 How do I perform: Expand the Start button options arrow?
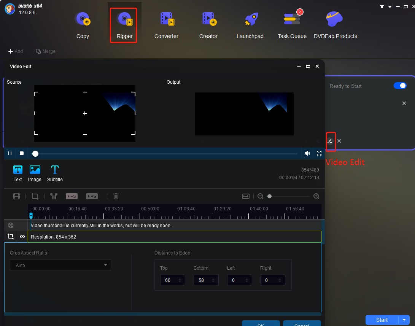[404, 320]
